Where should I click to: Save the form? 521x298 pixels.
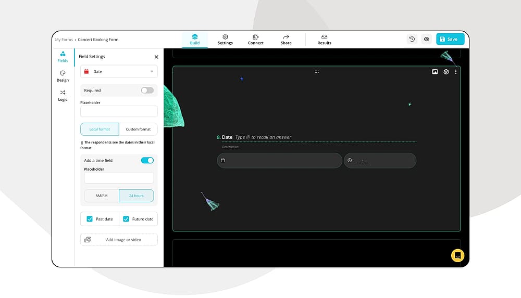click(450, 39)
